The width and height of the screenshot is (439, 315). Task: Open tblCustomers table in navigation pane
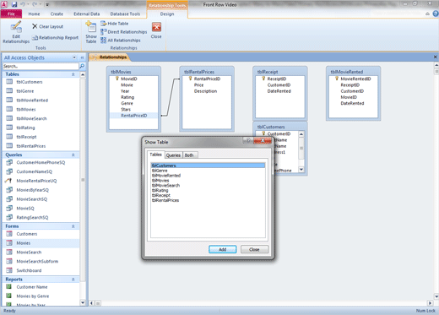pyautogui.click(x=30, y=82)
